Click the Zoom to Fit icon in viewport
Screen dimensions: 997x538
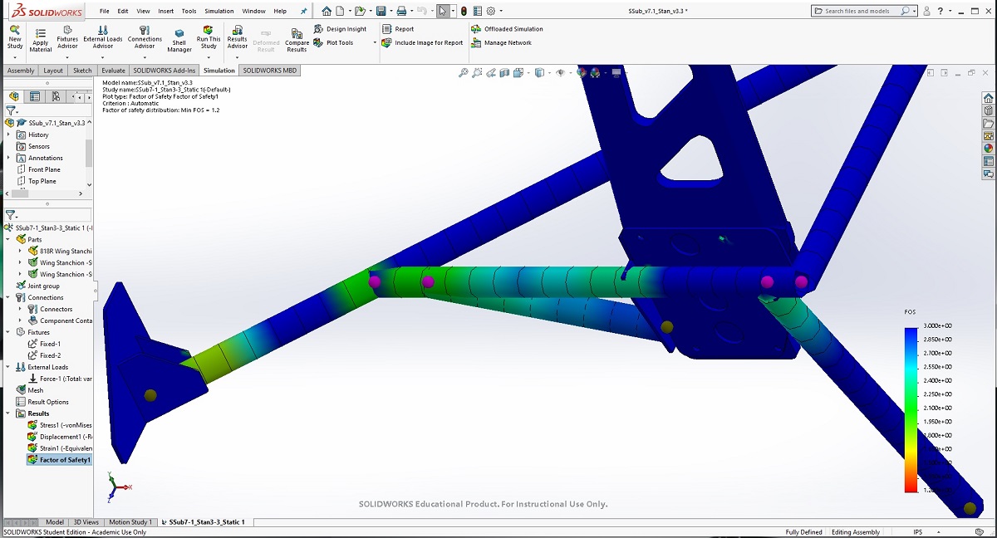464,73
